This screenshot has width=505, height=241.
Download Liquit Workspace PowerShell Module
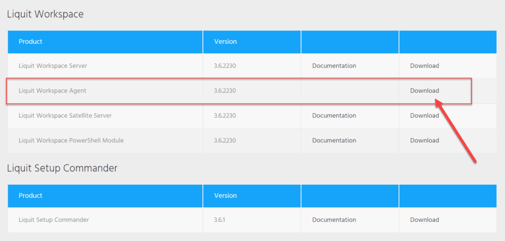424,140
